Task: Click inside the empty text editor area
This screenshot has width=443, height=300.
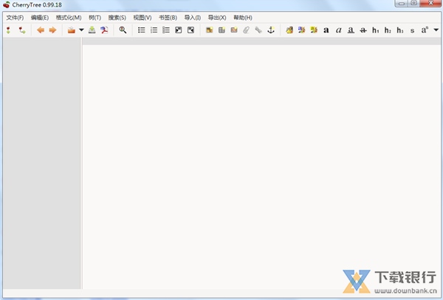Action: click(x=258, y=162)
